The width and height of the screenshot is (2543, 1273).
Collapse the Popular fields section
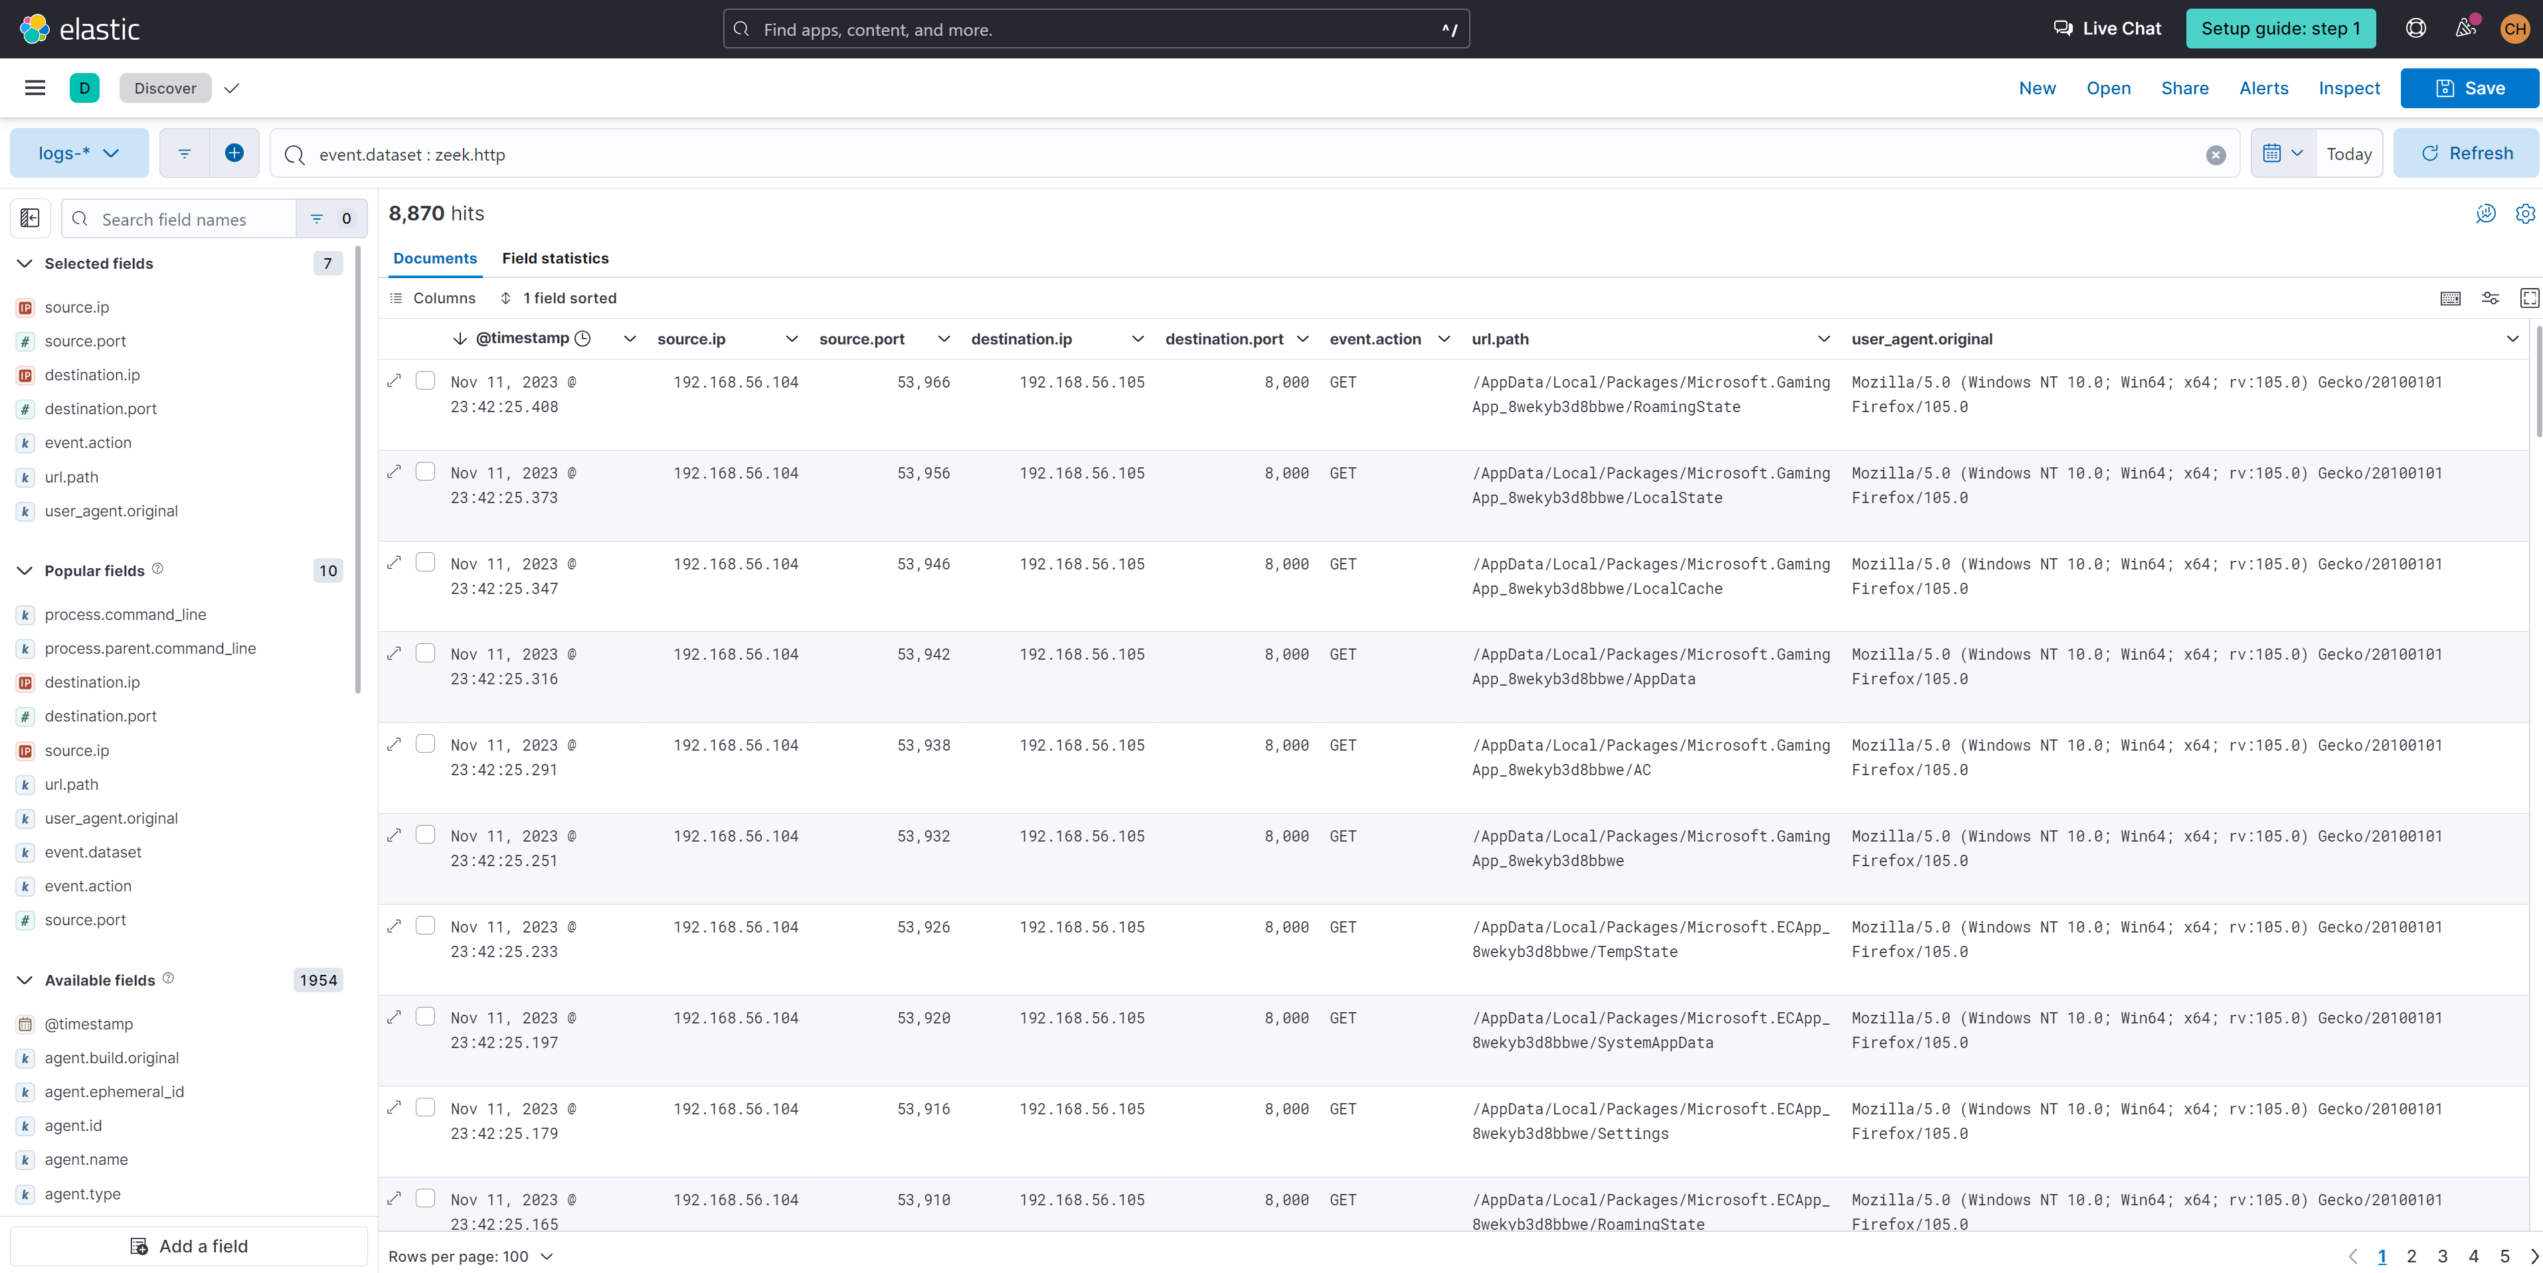[25, 570]
